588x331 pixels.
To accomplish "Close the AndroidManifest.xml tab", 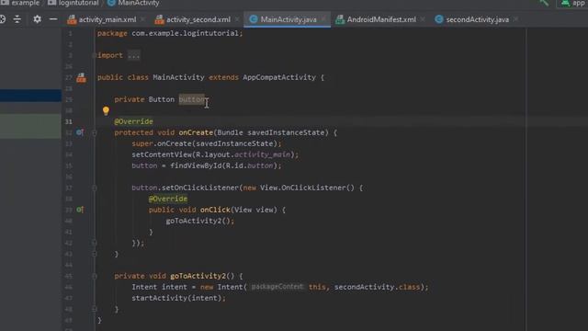I will [x=423, y=19].
